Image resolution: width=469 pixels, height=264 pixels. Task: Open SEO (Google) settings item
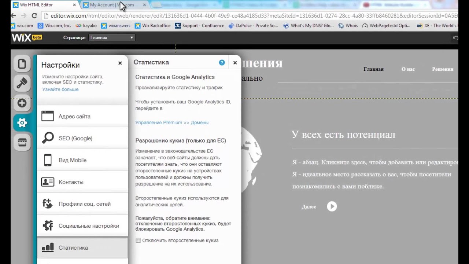82,138
